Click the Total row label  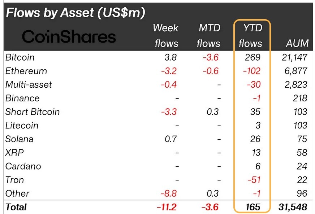point(16,207)
